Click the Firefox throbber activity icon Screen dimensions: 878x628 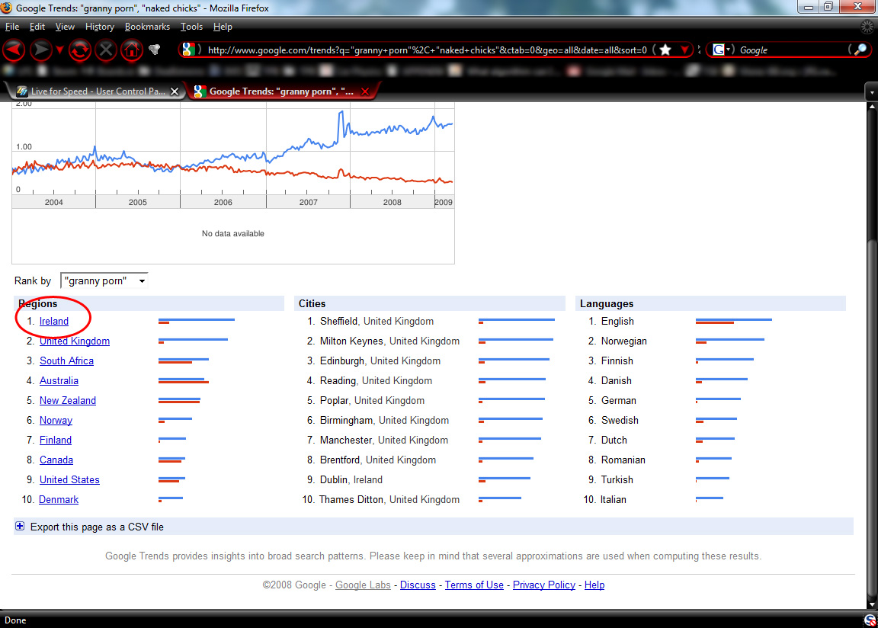[x=867, y=27]
